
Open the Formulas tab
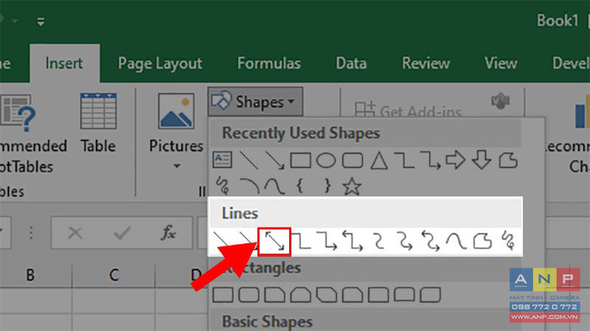(269, 63)
